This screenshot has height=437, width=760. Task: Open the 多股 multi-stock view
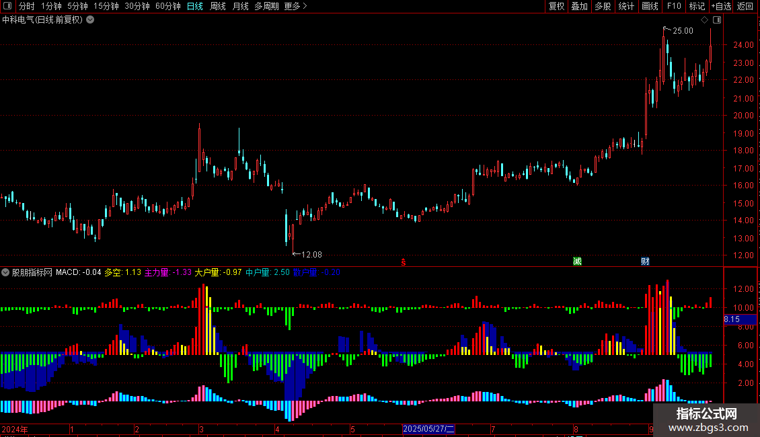tap(603, 6)
